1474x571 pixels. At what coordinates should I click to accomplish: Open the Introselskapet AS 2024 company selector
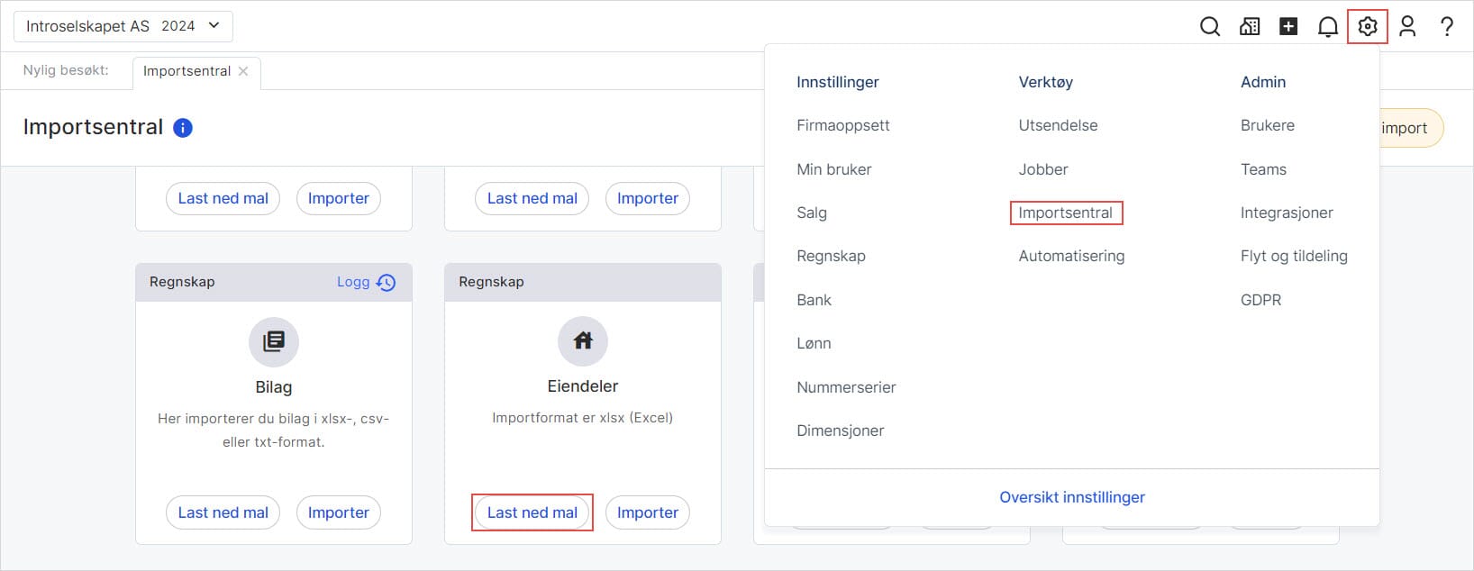pos(123,26)
